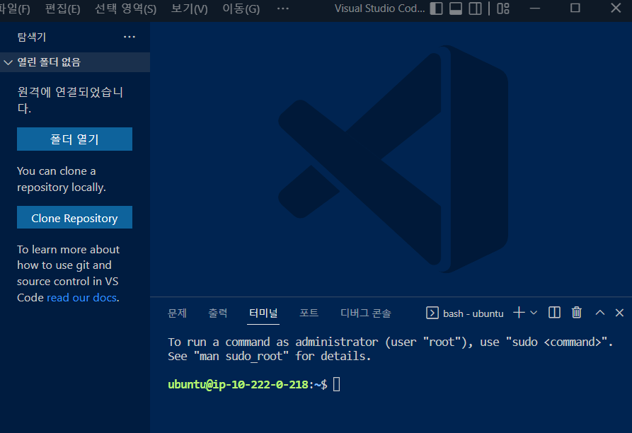This screenshot has width=632, height=433.
Task: Toggle secondary side bar layout icon
Action: tap(475, 8)
